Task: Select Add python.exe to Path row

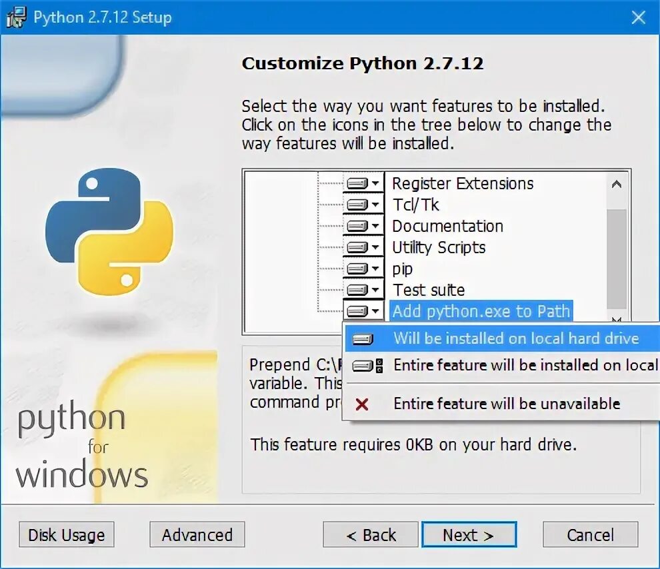Action: (481, 311)
